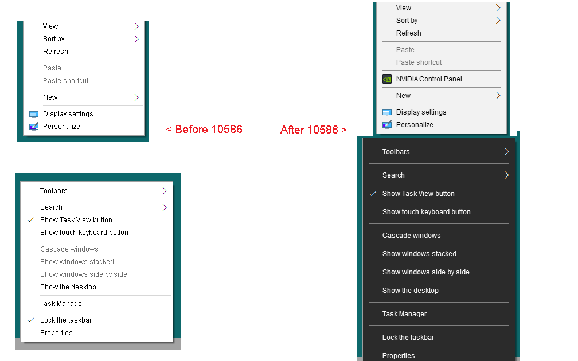This screenshot has height=361, width=578.
Task: Click Sort by label in menu without NVIDIA
Action: point(53,39)
